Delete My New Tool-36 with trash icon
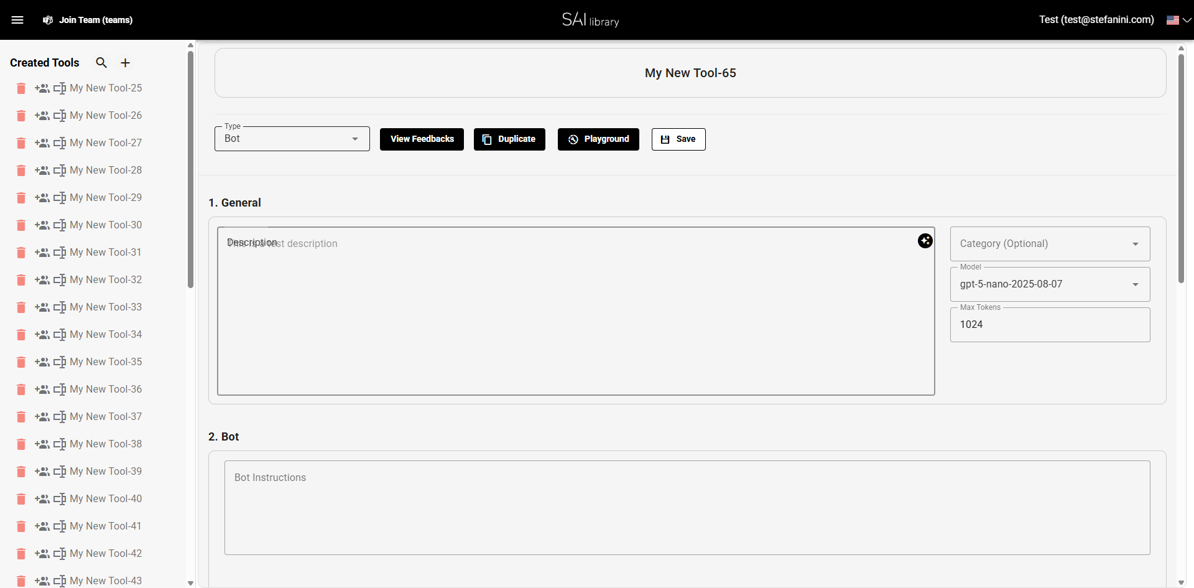The width and height of the screenshot is (1194, 588). (21, 390)
